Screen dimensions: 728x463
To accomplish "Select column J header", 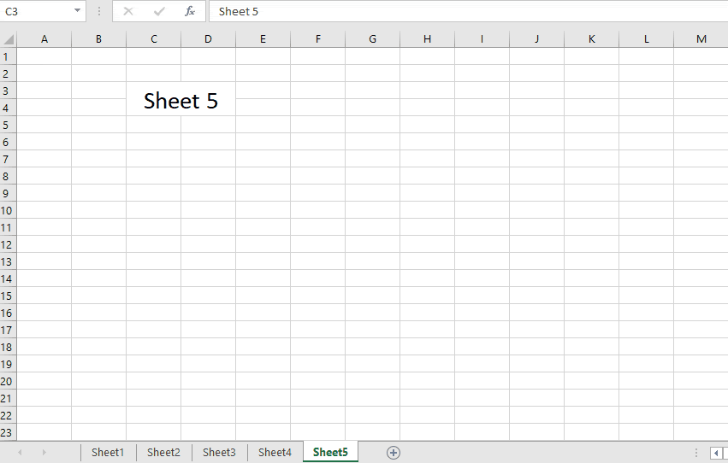I will (536, 39).
